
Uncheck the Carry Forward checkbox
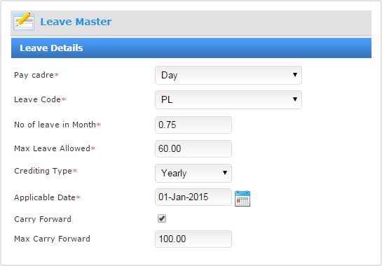[162, 218]
